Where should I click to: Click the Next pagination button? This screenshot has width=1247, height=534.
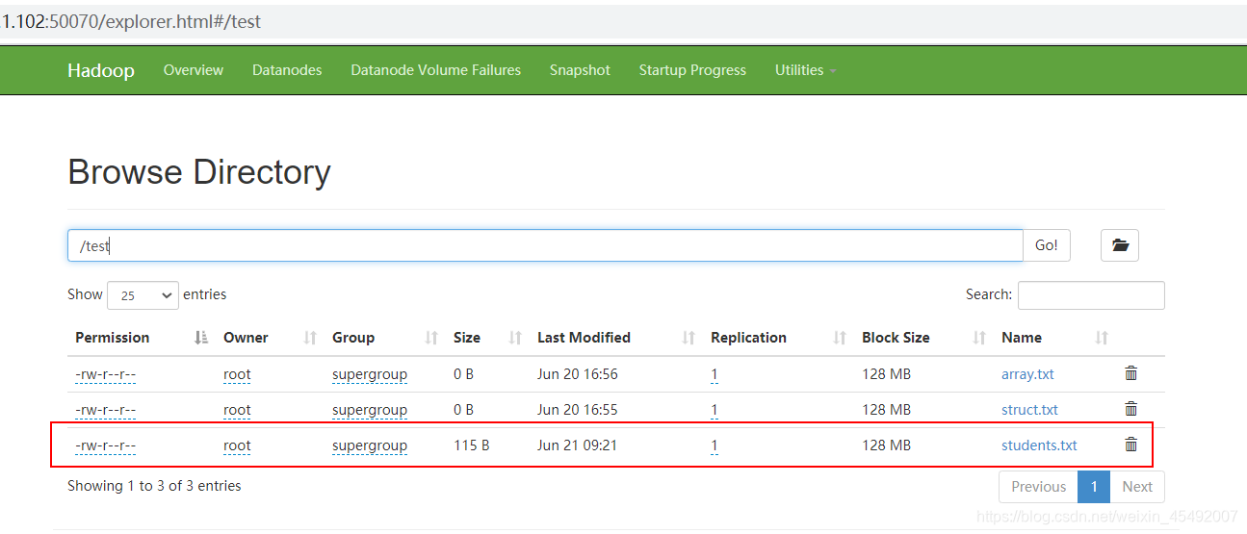click(1137, 487)
